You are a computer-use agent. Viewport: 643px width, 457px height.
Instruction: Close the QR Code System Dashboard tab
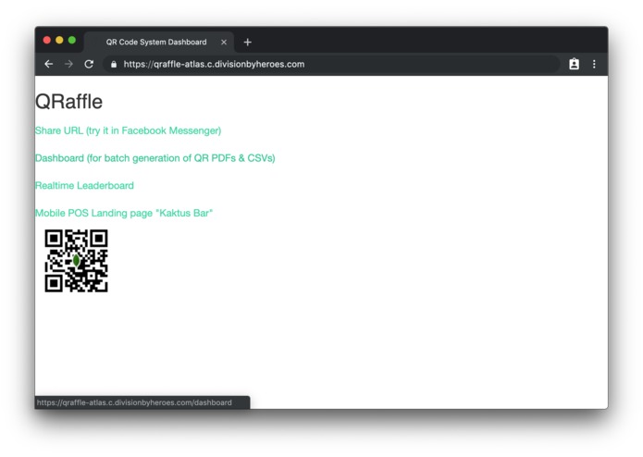click(224, 43)
